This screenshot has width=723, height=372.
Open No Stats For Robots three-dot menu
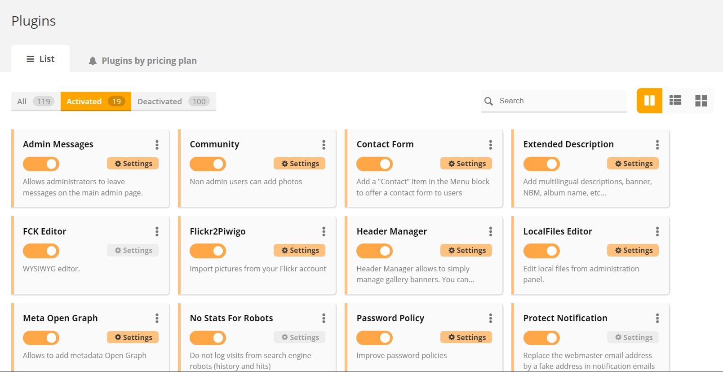click(324, 319)
